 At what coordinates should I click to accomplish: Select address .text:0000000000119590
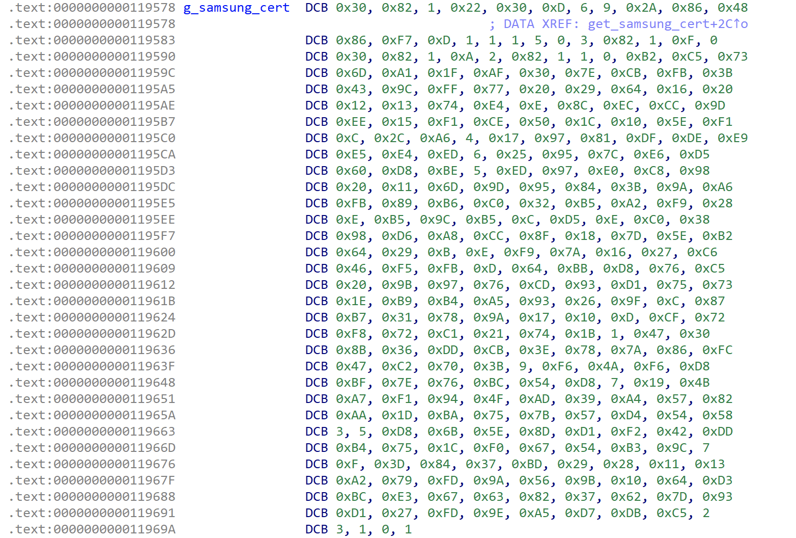[x=92, y=57]
